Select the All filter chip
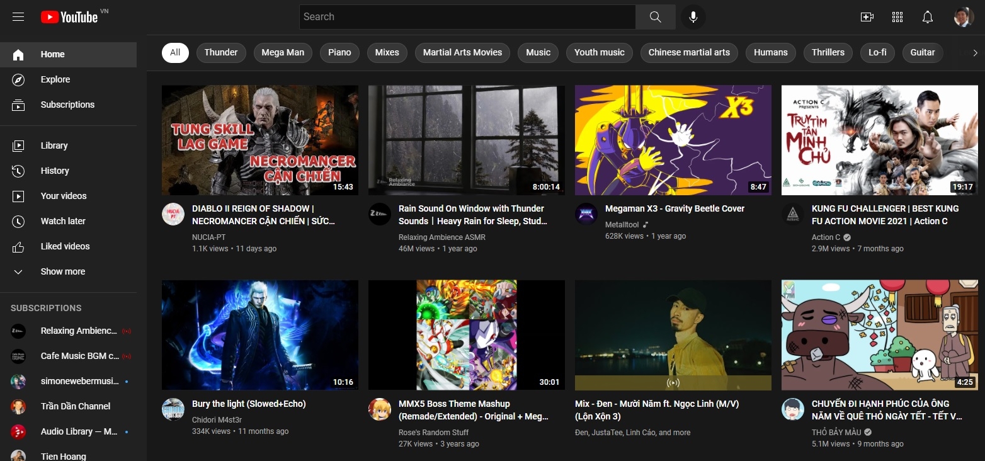This screenshot has height=461, width=985. point(175,52)
